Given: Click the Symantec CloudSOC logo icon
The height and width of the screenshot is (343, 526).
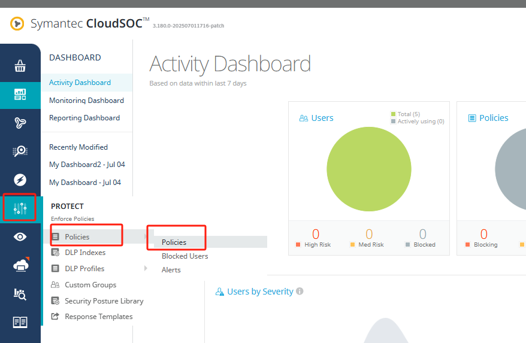Looking at the screenshot, I should pyautogui.click(x=17, y=24).
